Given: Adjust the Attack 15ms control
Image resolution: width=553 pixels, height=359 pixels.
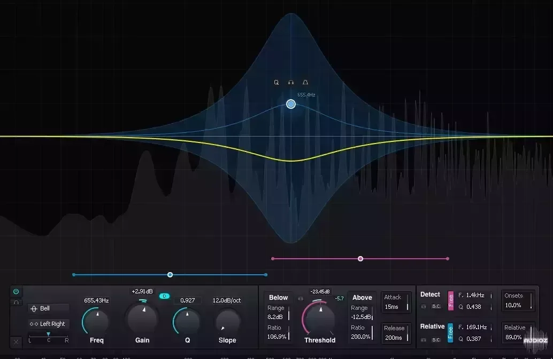Looking at the screenshot, I should tap(396, 302).
